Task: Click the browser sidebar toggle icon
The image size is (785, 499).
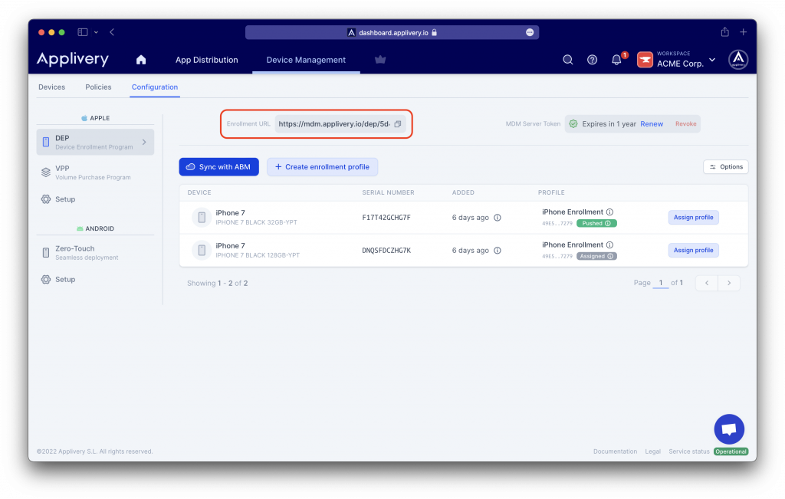Action: click(x=83, y=32)
